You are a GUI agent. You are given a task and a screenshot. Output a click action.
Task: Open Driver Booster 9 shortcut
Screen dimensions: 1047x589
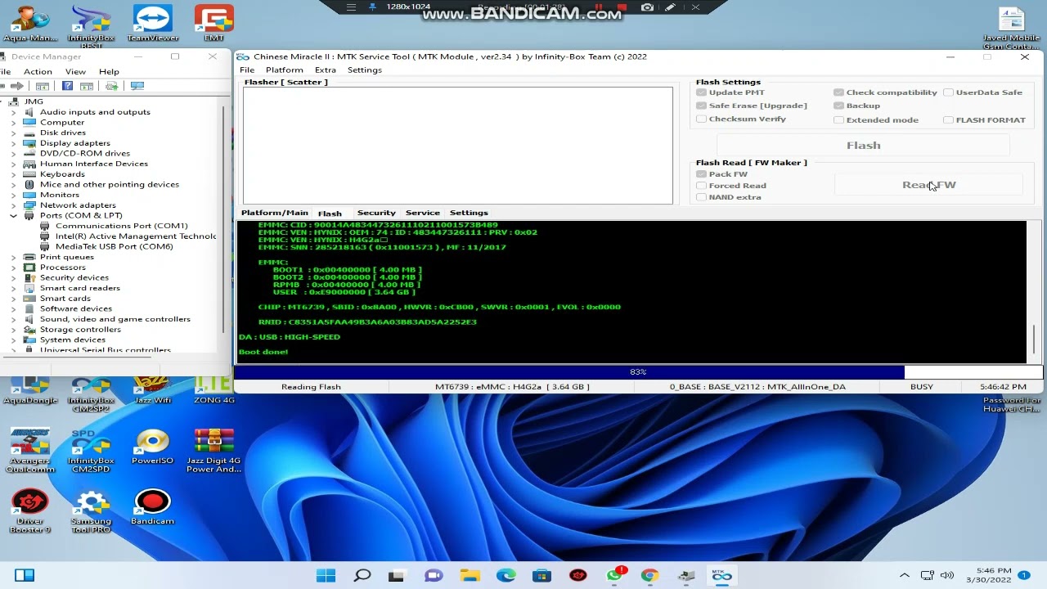[29, 511]
